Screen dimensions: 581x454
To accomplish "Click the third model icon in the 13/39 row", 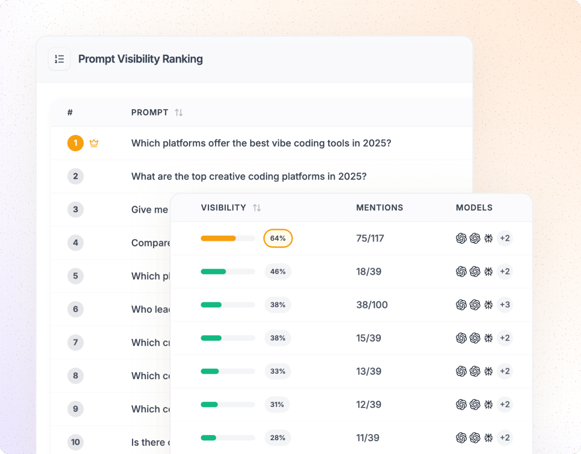I will click(488, 372).
